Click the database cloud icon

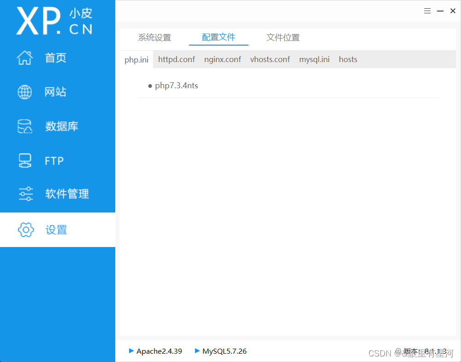click(x=25, y=126)
